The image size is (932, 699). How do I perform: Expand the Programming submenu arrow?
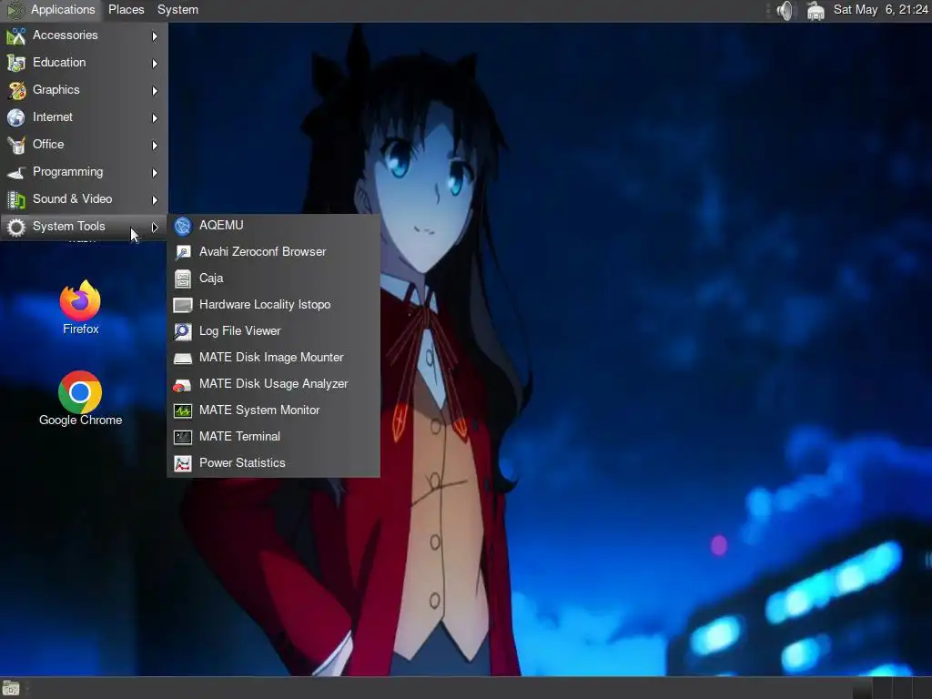pyautogui.click(x=155, y=173)
